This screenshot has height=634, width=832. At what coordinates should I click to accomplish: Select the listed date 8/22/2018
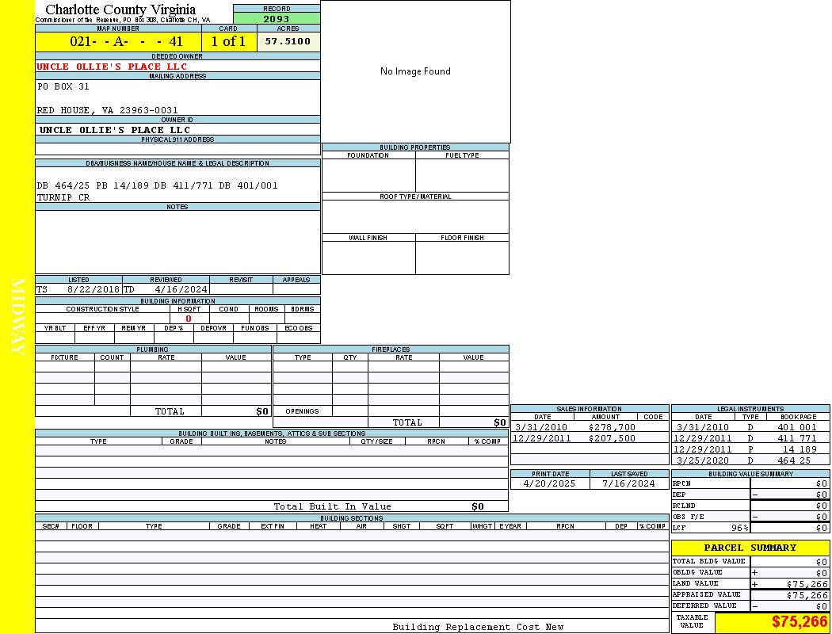93,290
